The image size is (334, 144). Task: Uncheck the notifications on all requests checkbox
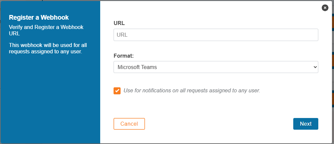pos(117,91)
